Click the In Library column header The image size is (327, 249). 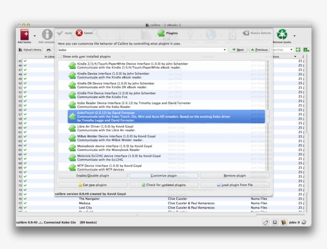pos(49,56)
